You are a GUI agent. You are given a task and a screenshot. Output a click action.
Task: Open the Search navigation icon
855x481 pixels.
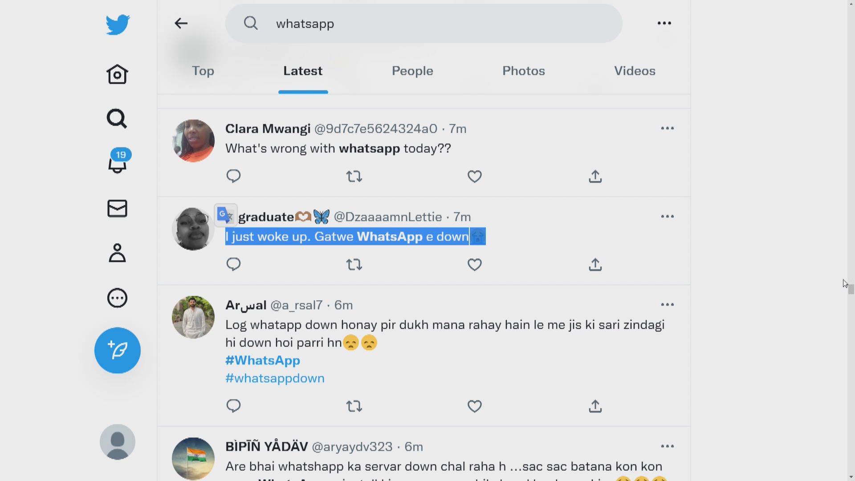point(117,118)
